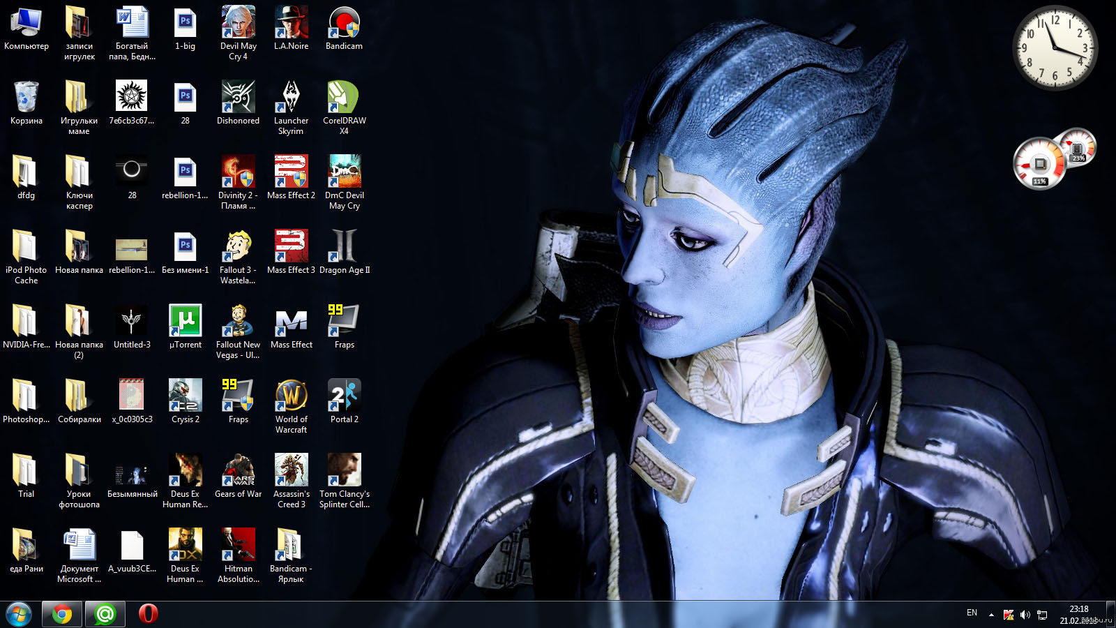Select the µTorrent shortcut
1116x628 pixels.
[x=186, y=328]
